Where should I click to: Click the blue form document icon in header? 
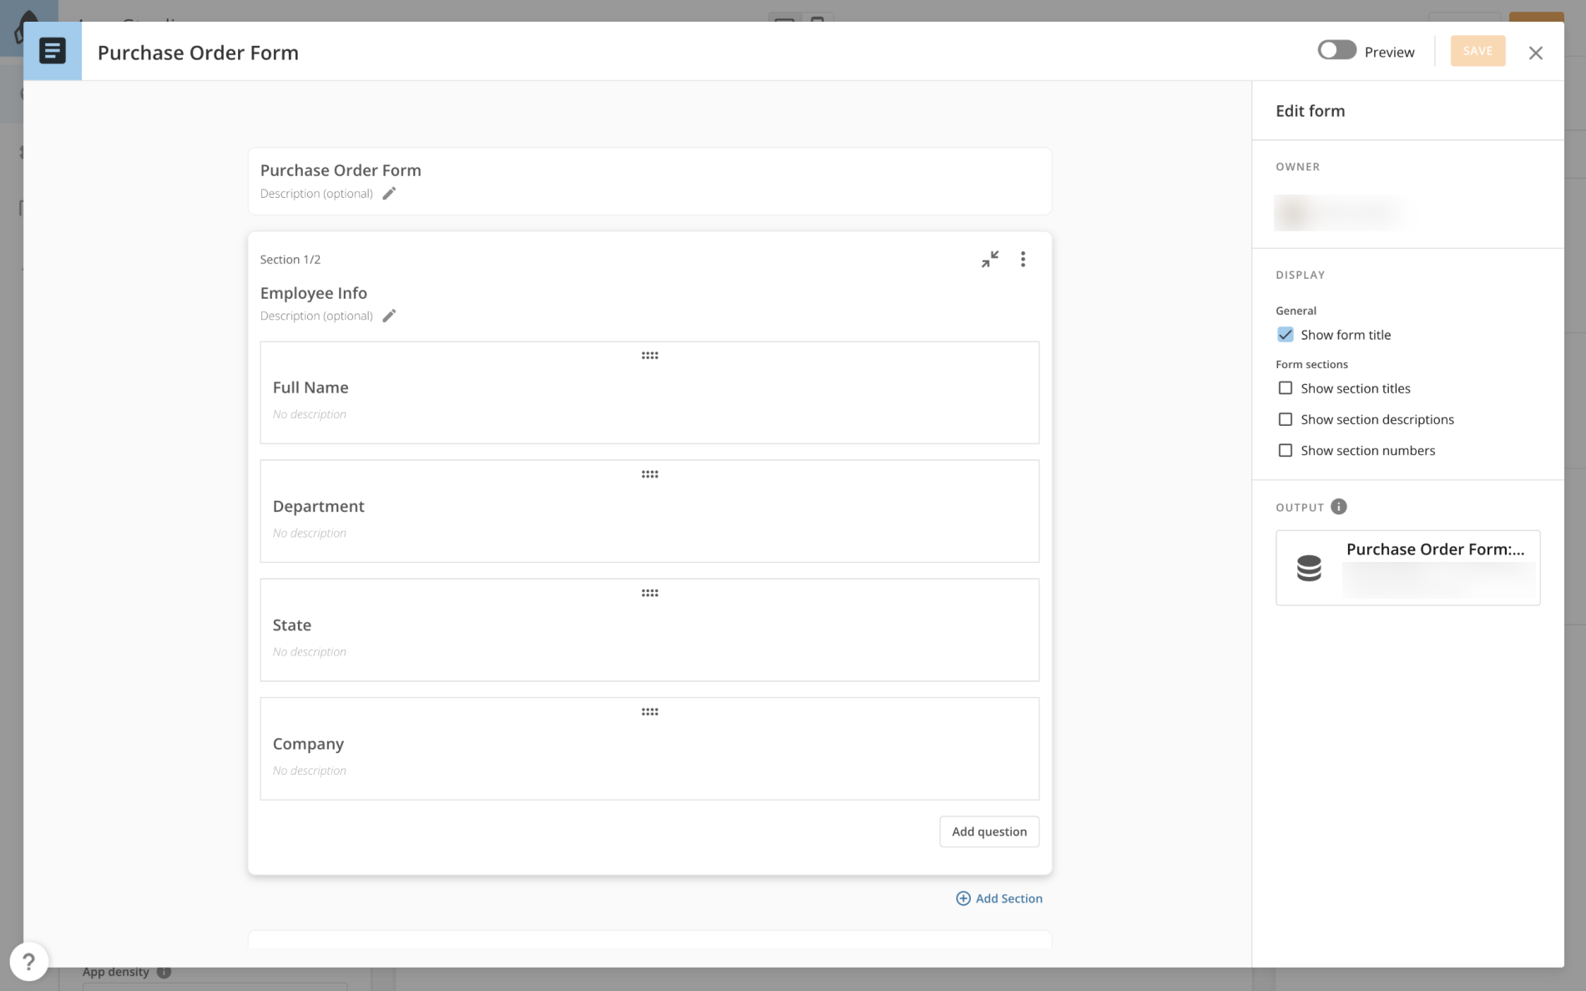(x=52, y=50)
